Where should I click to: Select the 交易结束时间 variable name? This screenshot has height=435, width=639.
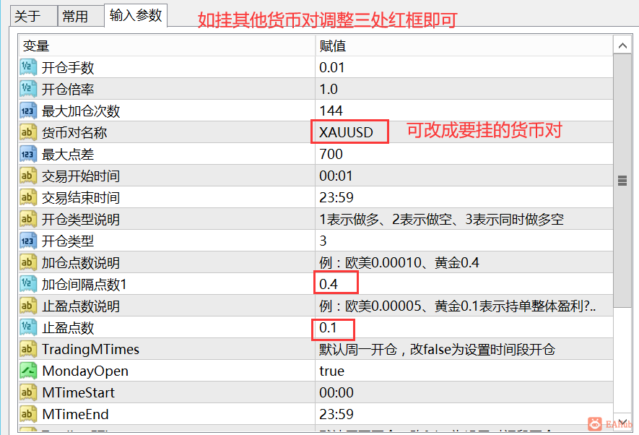(81, 197)
